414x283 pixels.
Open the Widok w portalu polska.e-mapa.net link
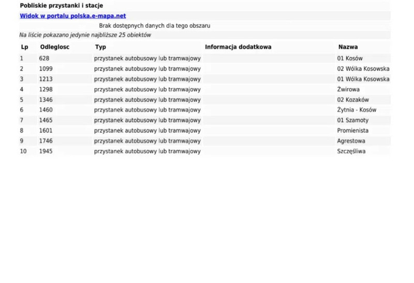pyautogui.click(x=73, y=16)
